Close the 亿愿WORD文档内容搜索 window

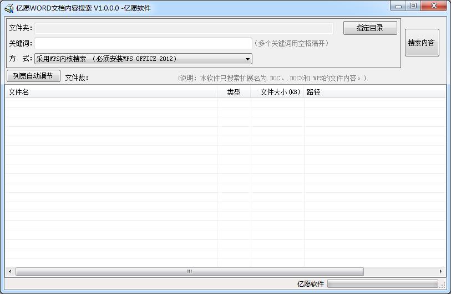click(434, 6)
